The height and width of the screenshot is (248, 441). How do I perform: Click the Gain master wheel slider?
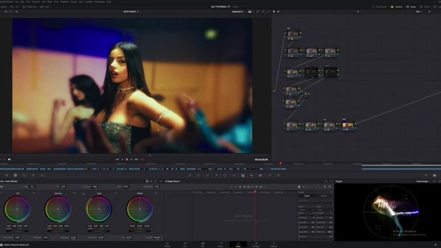coord(99,231)
